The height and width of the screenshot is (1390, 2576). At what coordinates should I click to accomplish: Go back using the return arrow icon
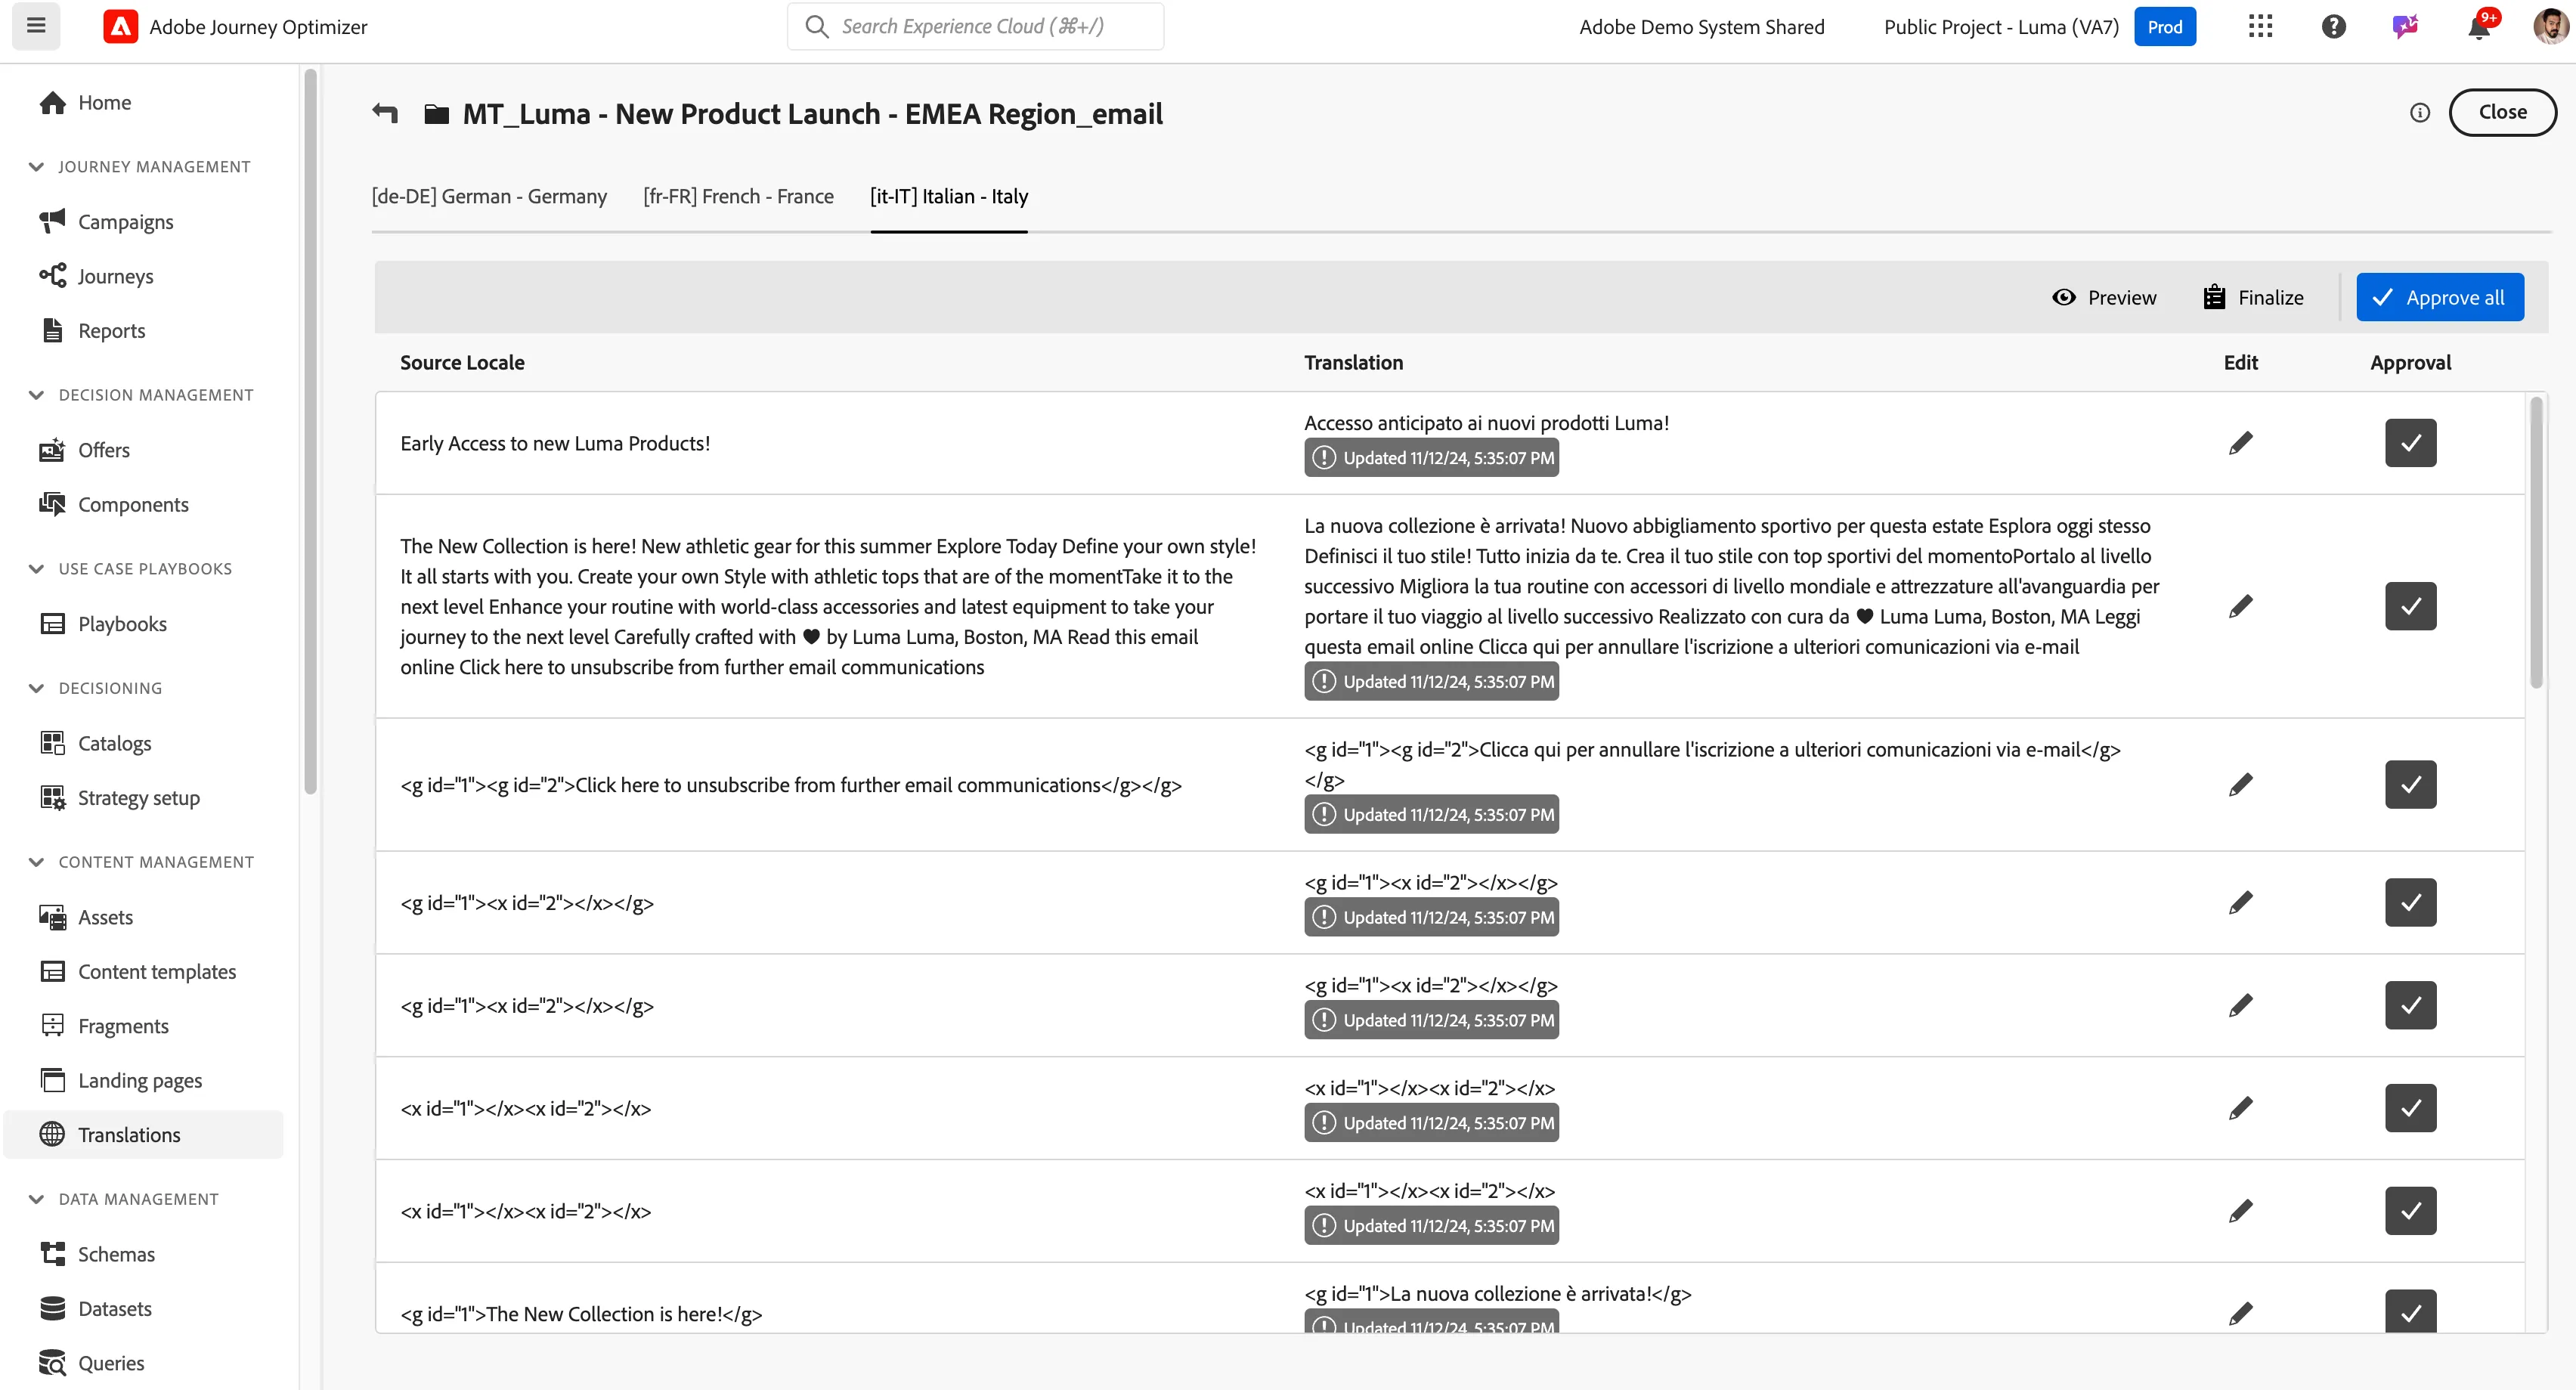click(x=385, y=113)
